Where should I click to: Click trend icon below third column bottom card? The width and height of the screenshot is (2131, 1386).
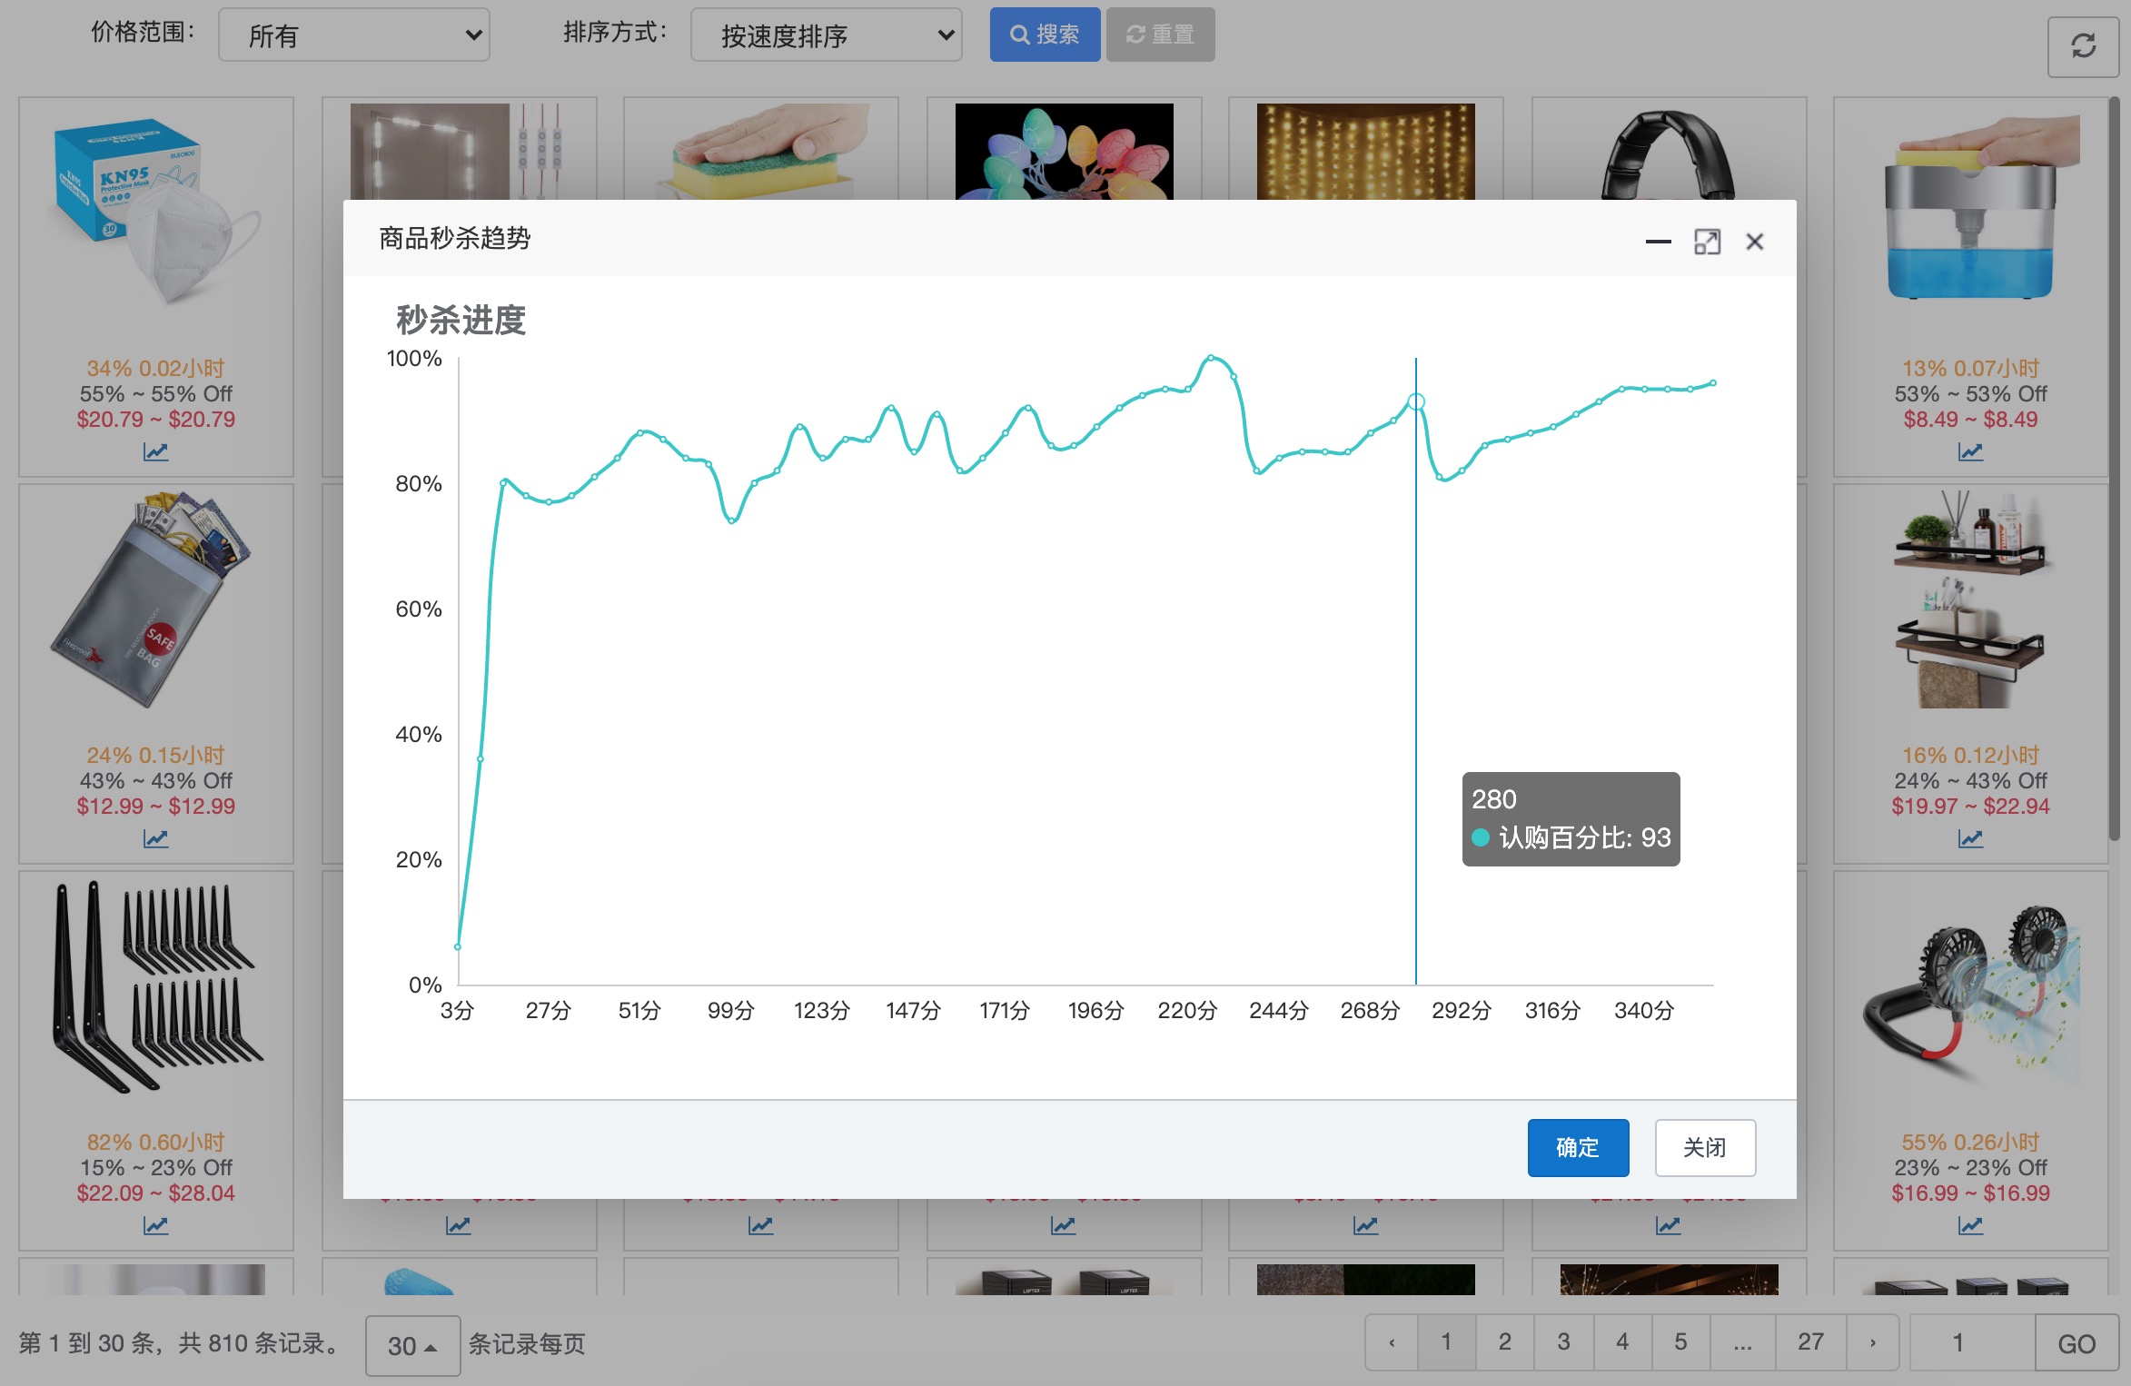click(x=760, y=1225)
